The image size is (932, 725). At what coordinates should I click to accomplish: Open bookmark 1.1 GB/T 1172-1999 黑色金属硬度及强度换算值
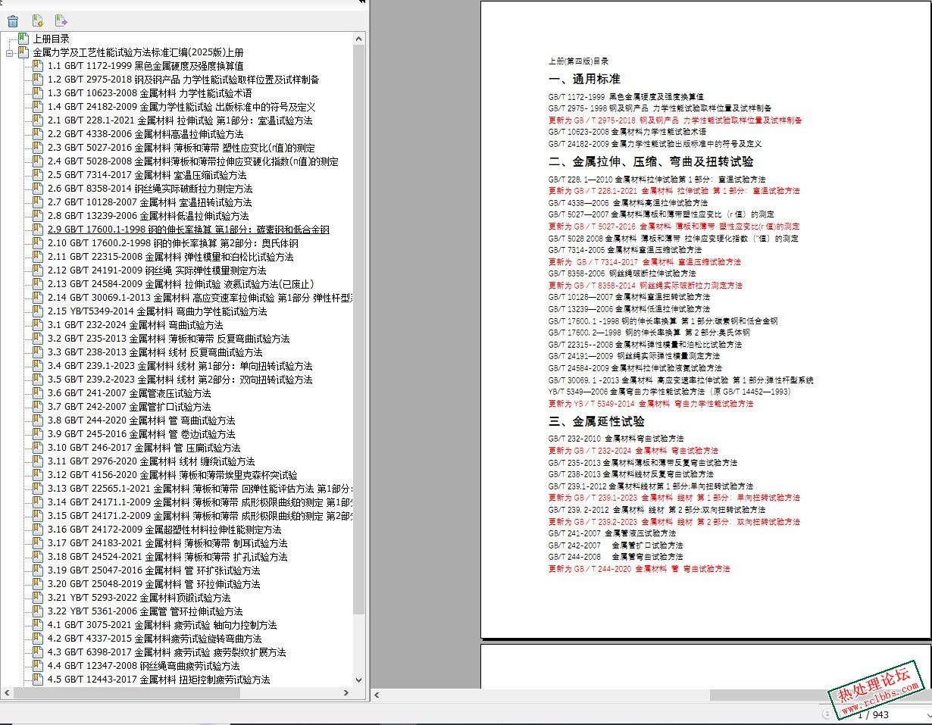click(x=145, y=66)
